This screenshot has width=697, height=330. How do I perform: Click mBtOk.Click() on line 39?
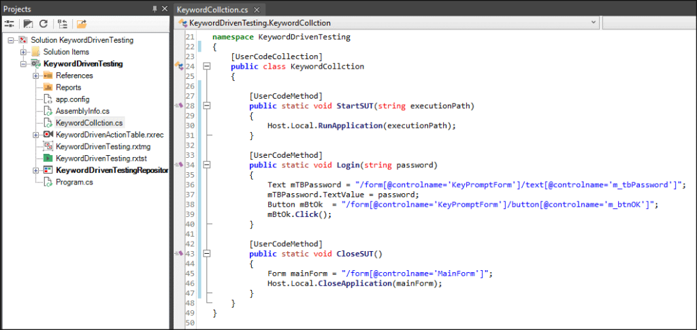pyautogui.click(x=299, y=214)
